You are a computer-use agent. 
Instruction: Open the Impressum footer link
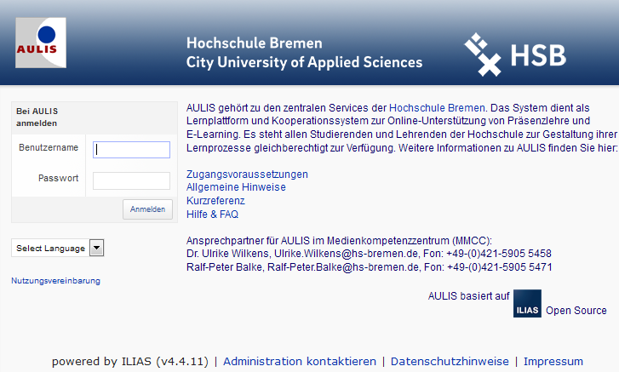pyautogui.click(x=553, y=361)
